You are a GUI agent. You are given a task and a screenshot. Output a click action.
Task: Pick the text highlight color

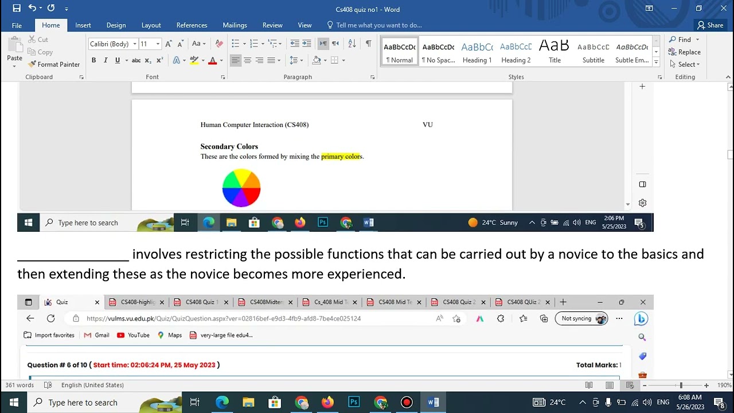coord(194,60)
